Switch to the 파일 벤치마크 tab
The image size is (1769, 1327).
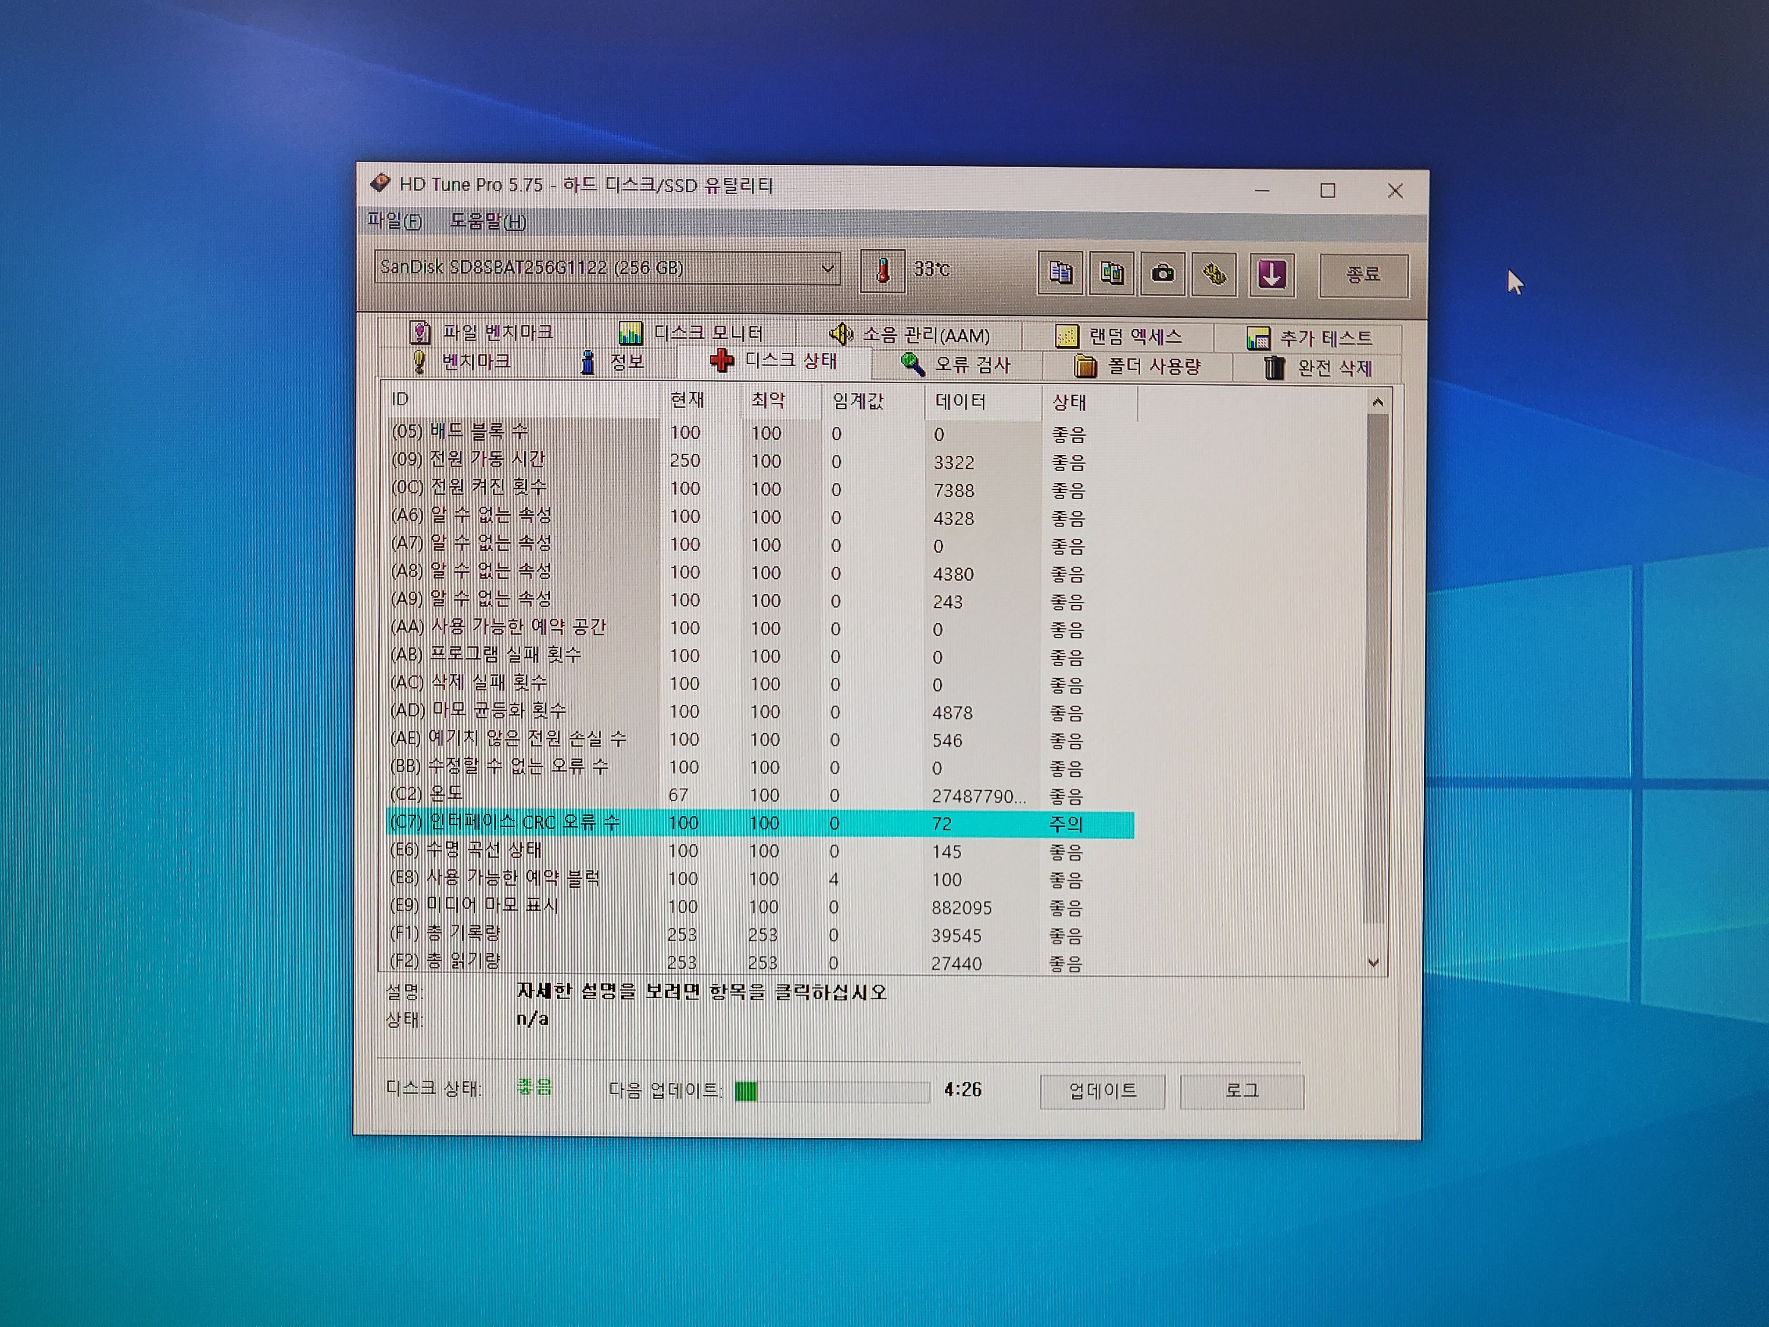click(482, 332)
